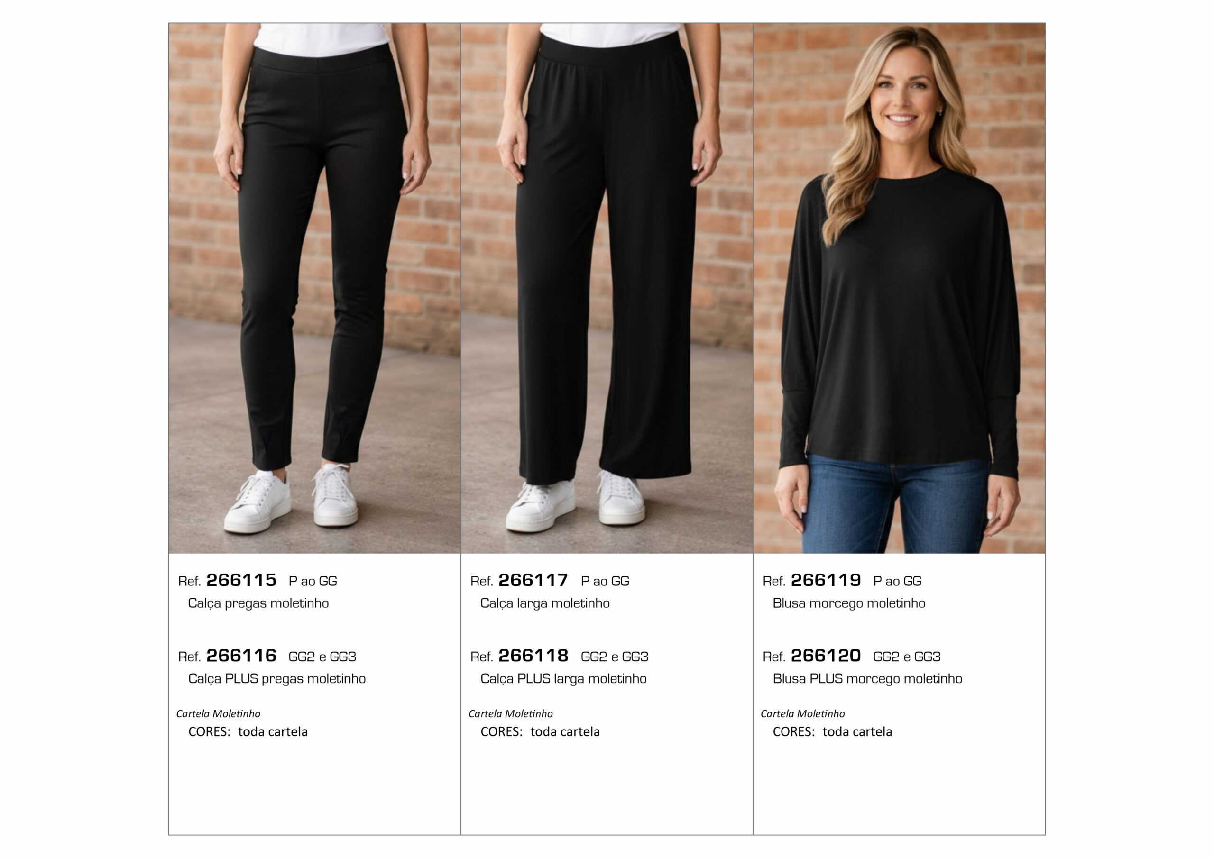The height and width of the screenshot is (858, 1214).
Task: Click 'CORES: toda cartela' in middle column
Action: pyautogui.click(x=541, y=731)
